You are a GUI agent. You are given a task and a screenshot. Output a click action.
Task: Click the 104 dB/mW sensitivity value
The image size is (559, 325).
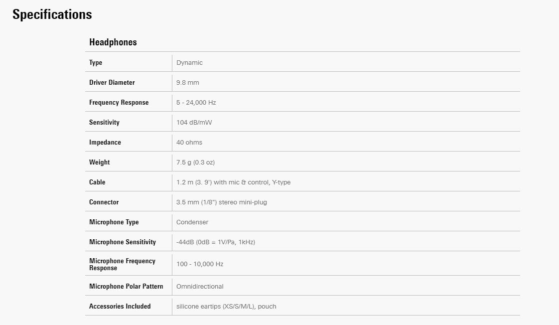[x=194, y=123]
